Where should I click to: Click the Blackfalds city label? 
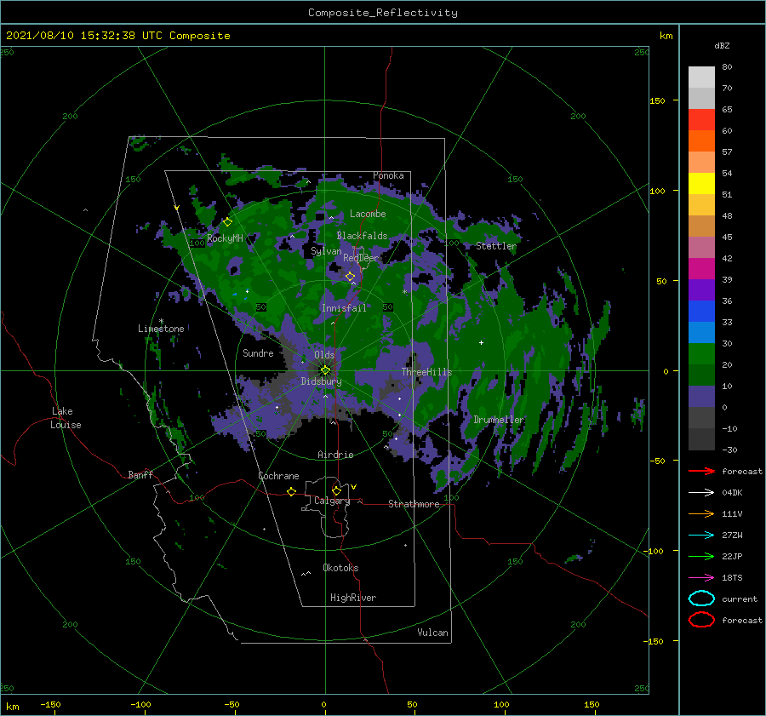(x=362, y=236)
